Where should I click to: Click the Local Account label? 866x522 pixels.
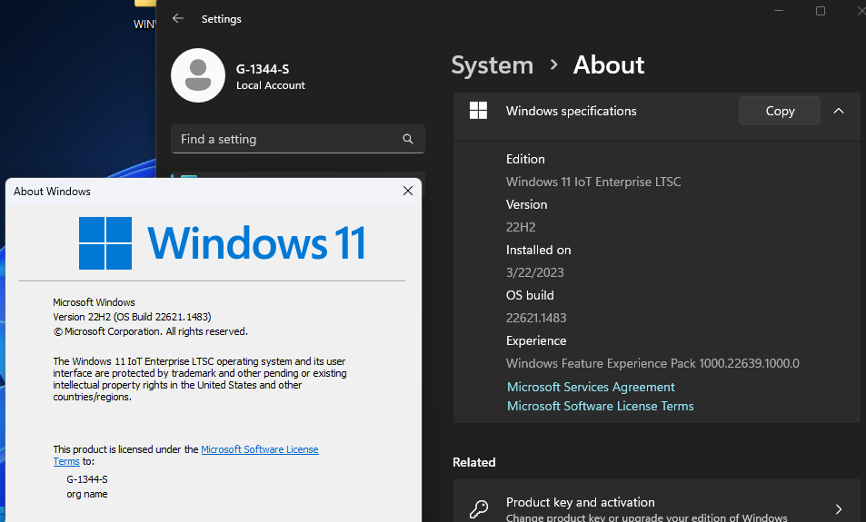click(x=271, y=85)
